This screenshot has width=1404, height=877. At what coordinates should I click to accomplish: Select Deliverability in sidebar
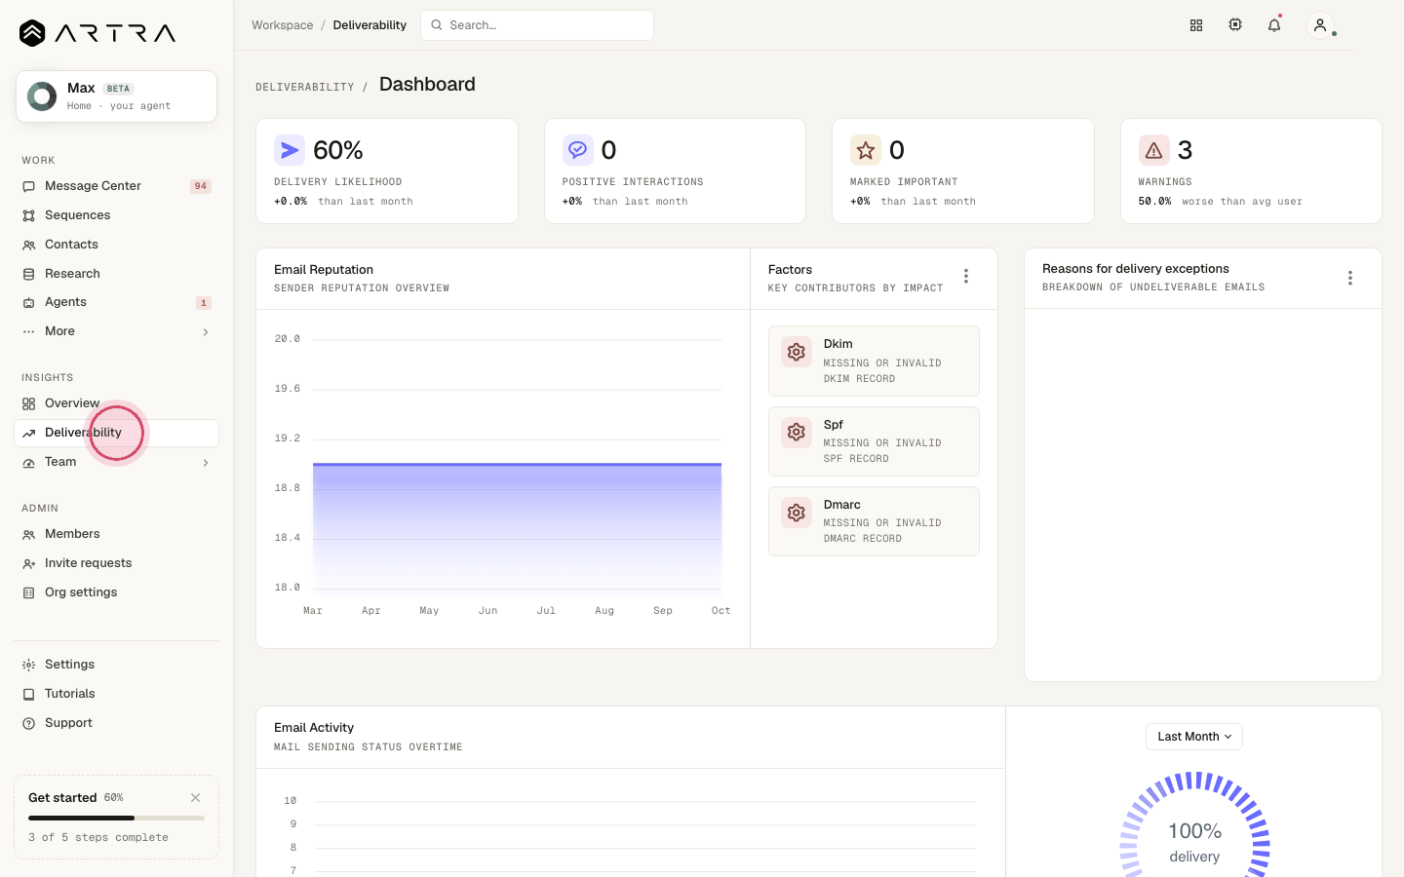pos(117,433)
